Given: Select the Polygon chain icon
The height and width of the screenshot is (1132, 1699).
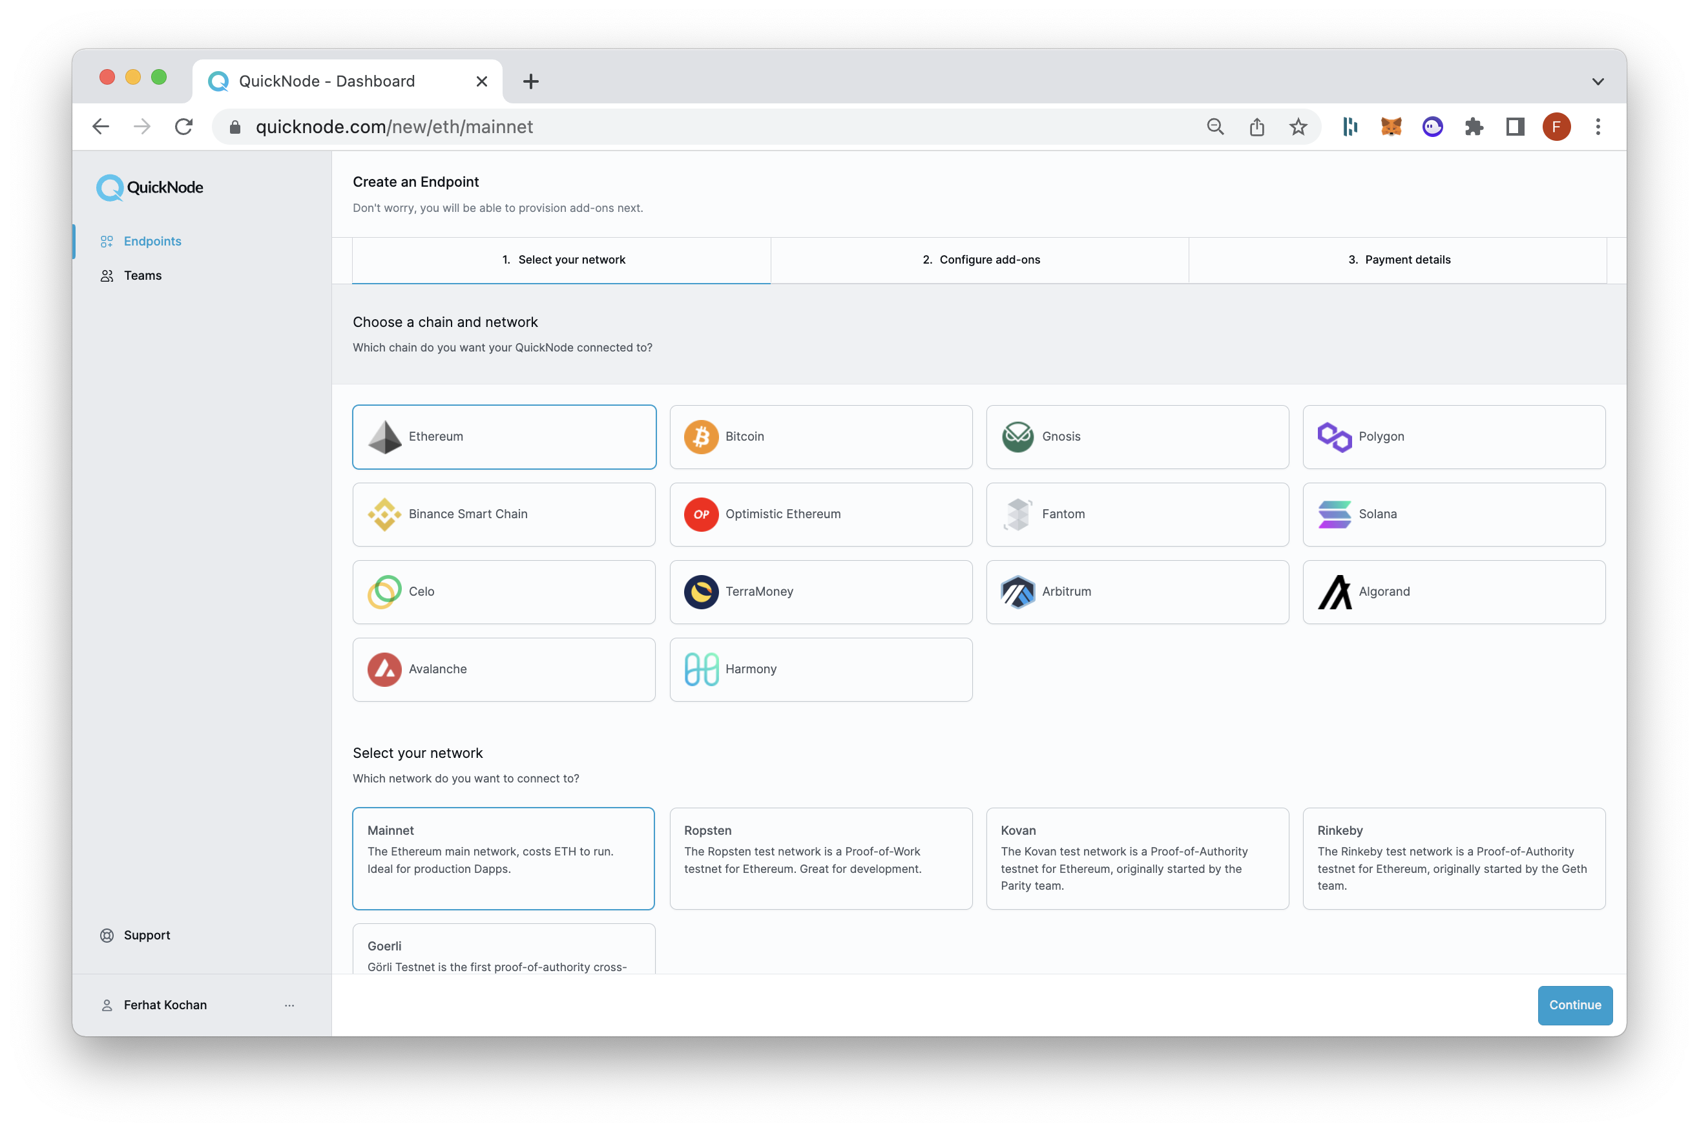Looking at the screenshot, I should coord(1333,436).
